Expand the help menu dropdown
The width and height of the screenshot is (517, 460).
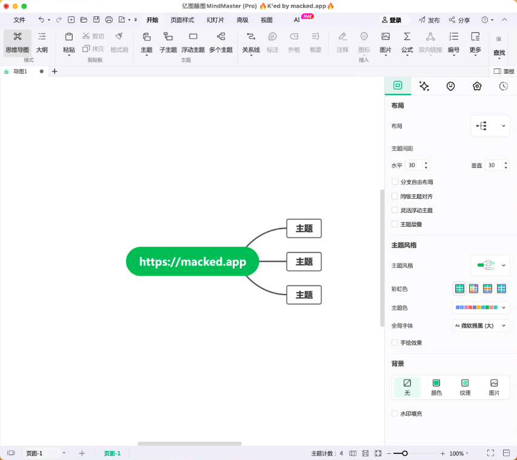(x=492, y=20)
